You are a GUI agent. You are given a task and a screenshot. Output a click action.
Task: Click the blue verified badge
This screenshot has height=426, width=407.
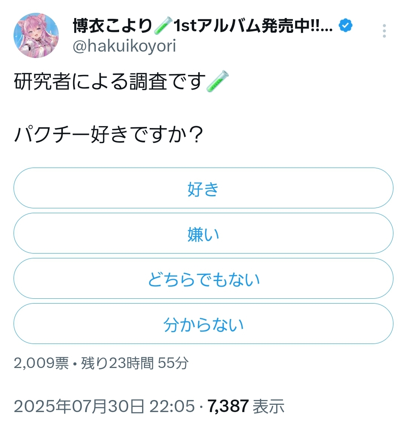point(345,25)
